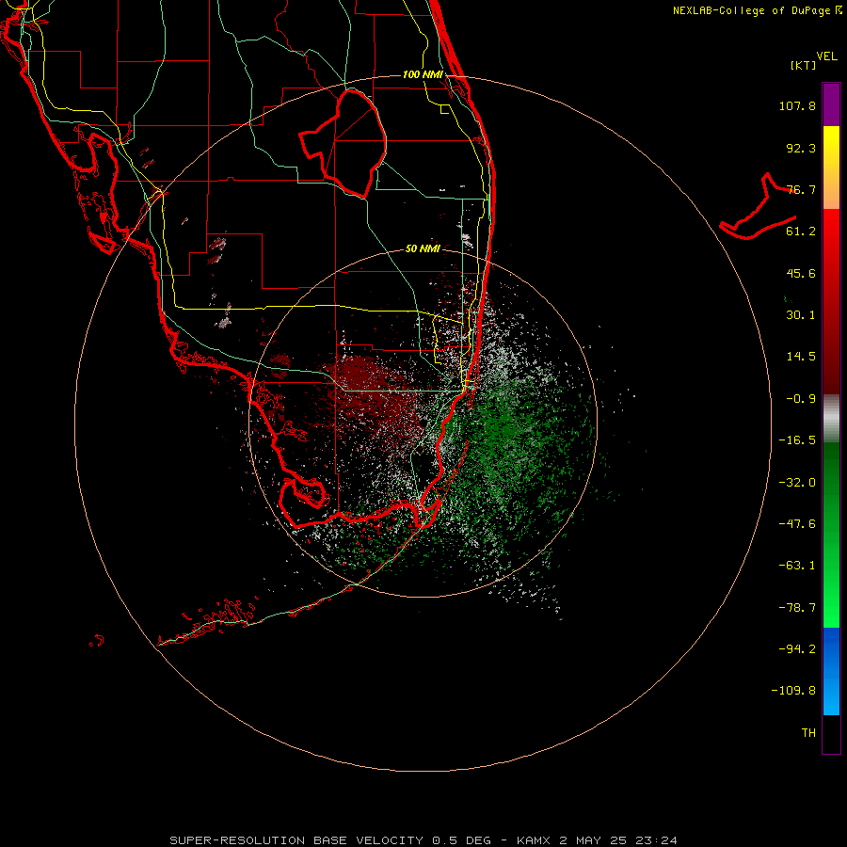Click the 92.3 value on the velocity scale
The image size is (847, 847).
[x=801, y=148]
